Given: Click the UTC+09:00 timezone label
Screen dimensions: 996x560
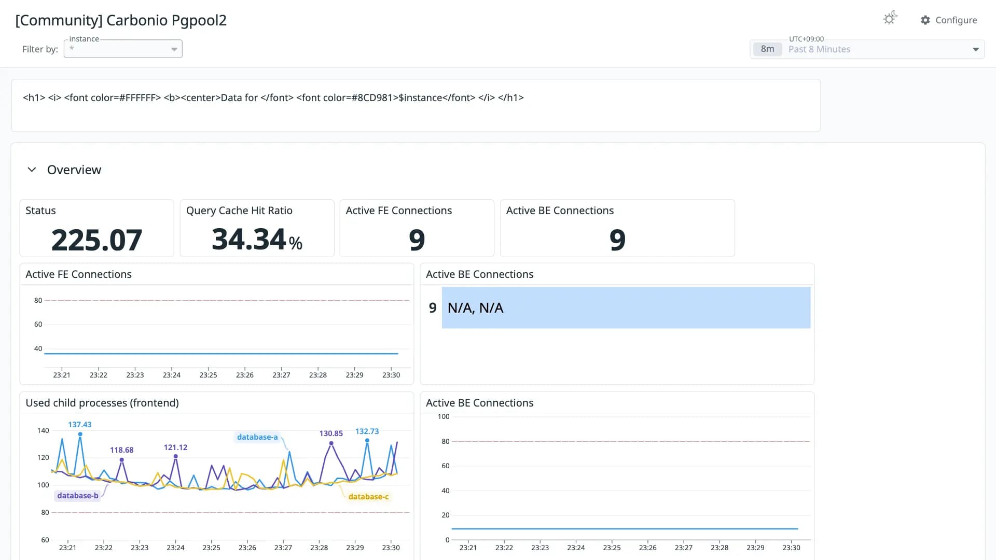Looking at the screenshot, I should 806,39.
